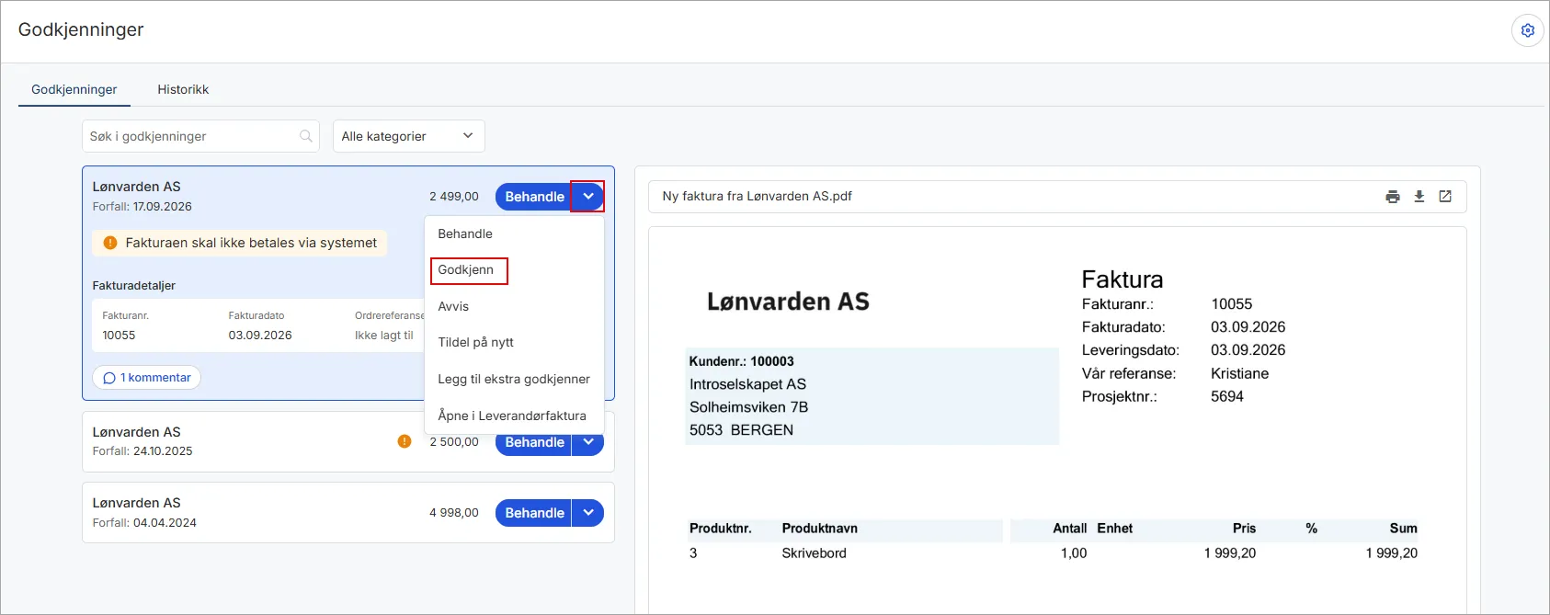Click 'Godkjenninger' page title
Image resolution: width=1550 pixels, height=615 pixels.
81,29
